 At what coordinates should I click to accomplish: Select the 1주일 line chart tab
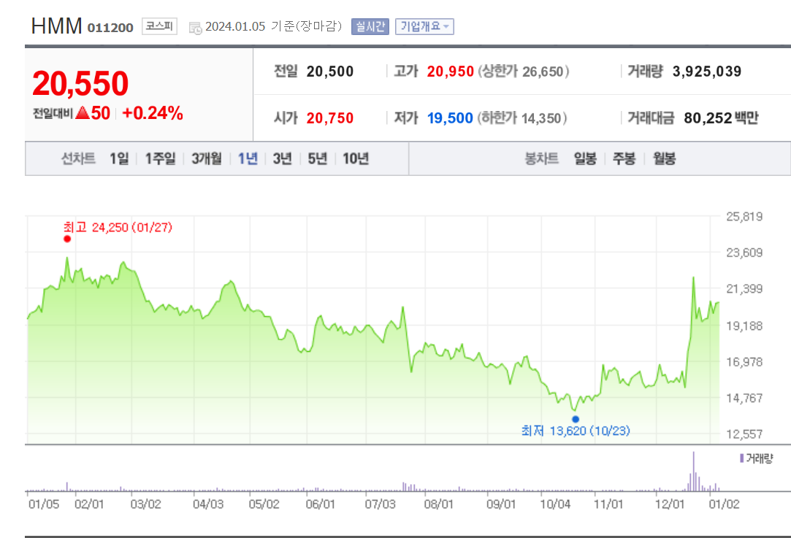coord(161,159)
